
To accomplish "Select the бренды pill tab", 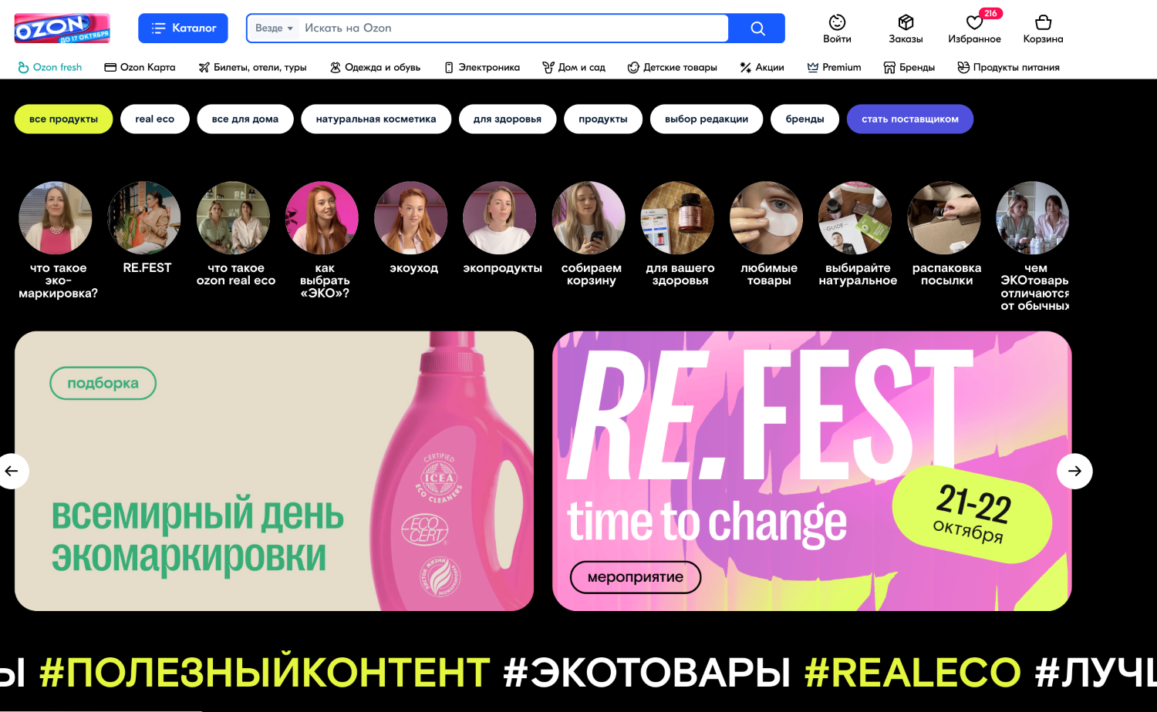I will [x=805, y=119].
